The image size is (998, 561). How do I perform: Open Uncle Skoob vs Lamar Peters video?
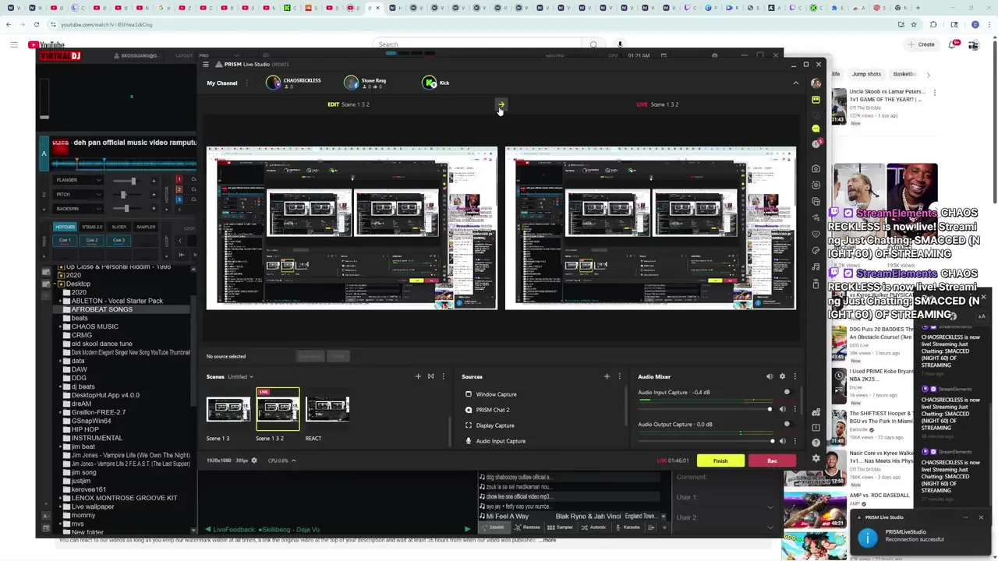click(888, 96)
